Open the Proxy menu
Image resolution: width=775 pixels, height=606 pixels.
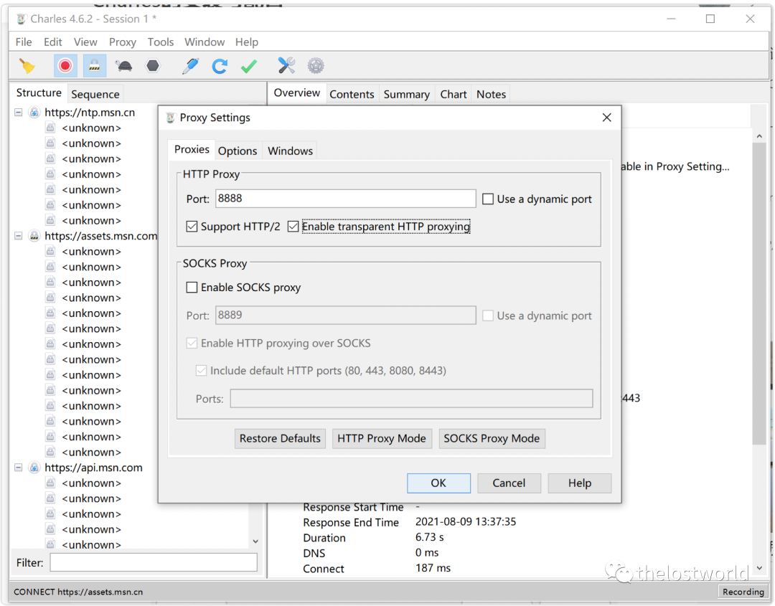click(x=123, y=42)
